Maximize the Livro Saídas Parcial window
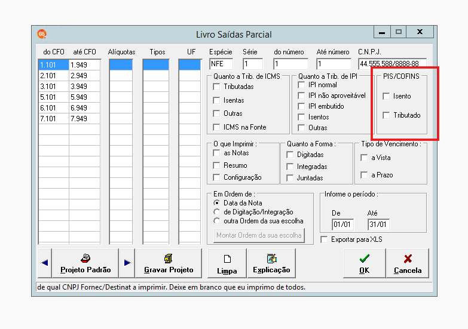 399,32
